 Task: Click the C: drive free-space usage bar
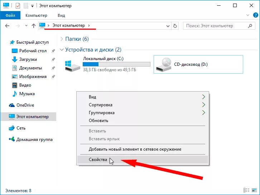116,64
